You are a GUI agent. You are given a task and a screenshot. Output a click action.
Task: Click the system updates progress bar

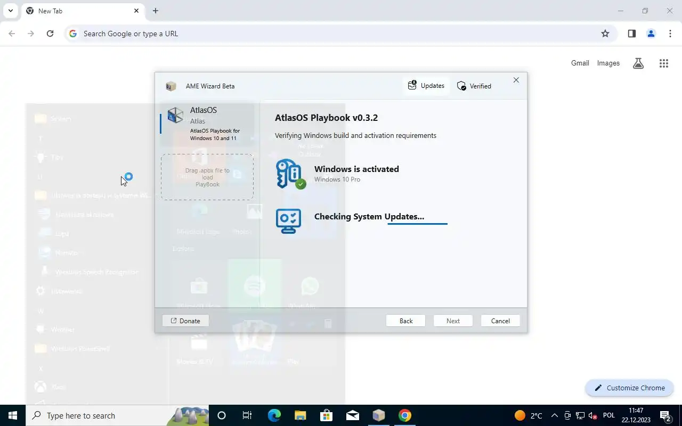click(417, 224)
